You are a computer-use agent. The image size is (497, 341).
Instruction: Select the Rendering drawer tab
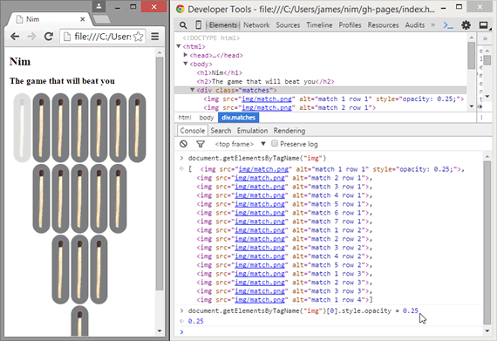click(289, 131)
